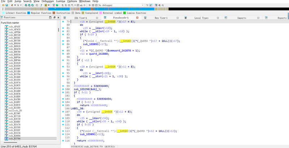Click the first round teal search icon
The image size is (289, 148).
[26, 5]
